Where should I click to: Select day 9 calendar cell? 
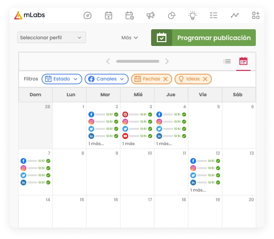click(103, 172)
